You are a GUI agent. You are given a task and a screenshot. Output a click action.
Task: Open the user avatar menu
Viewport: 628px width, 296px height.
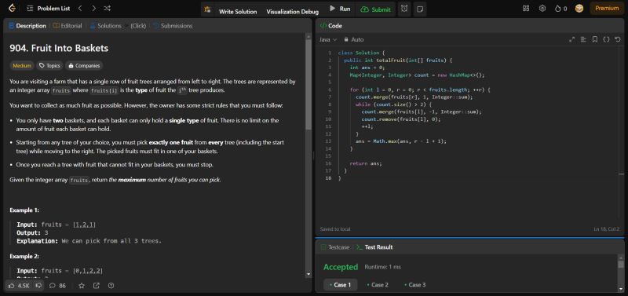pos(579,9)
